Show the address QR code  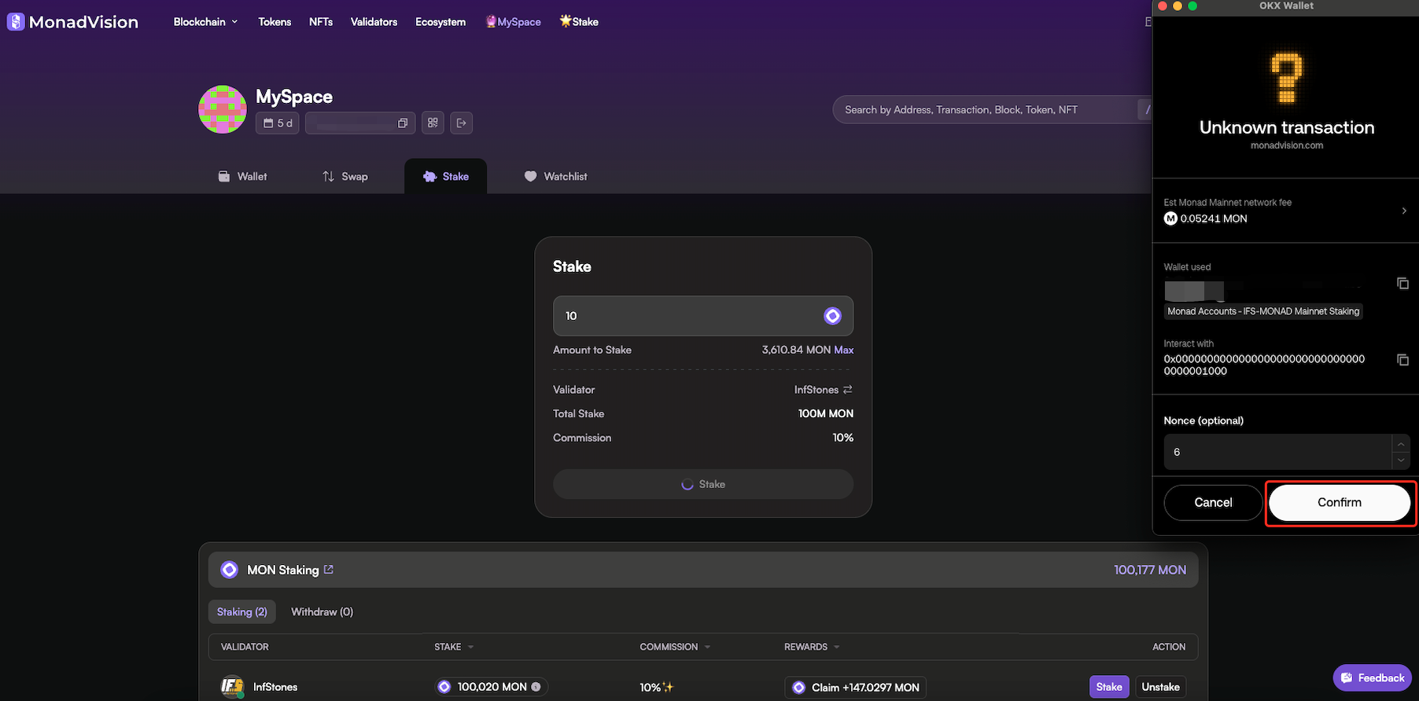(x=433, y=123)
